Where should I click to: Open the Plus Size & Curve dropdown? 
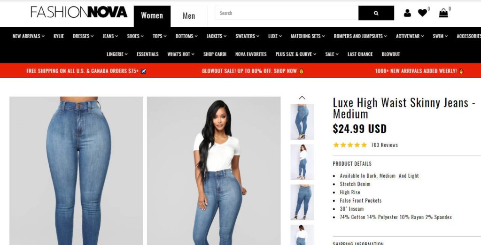coord(296,54)
